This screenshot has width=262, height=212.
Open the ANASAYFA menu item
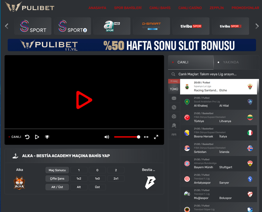tap(97, 8)
